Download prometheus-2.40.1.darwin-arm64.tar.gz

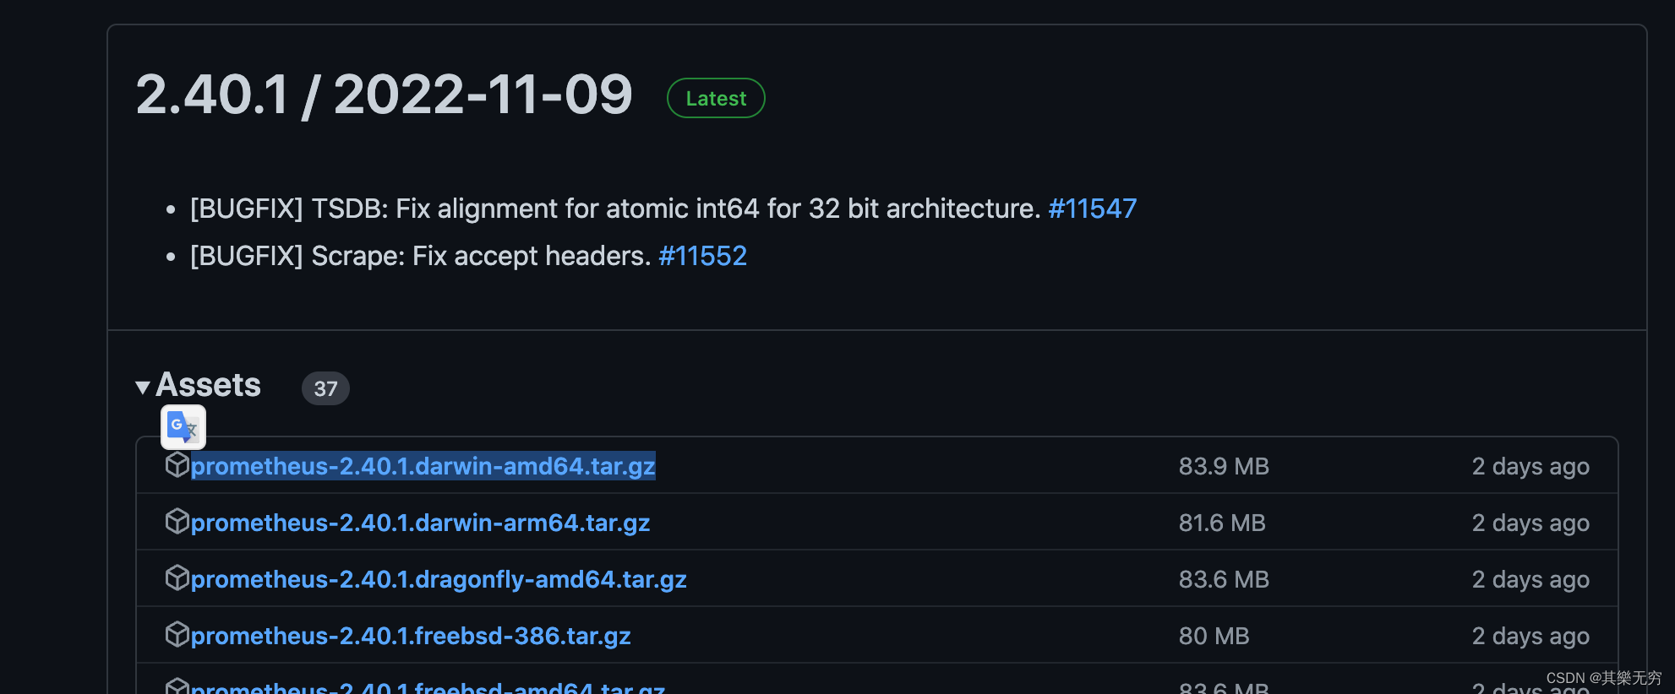420,523
